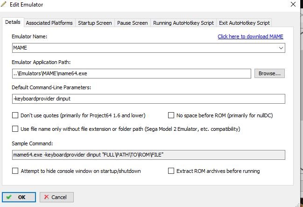Enable Don't use quotes checkbox
Image resolution: width=303 pixels, height=207 pixels.
pyautogui.click(x=15, y=115)
